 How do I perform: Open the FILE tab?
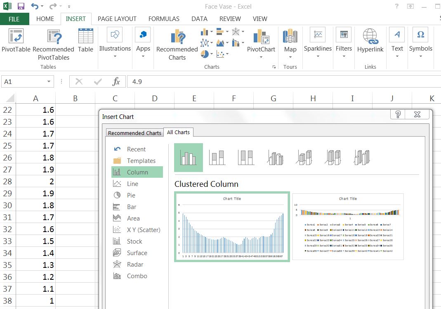14,19
